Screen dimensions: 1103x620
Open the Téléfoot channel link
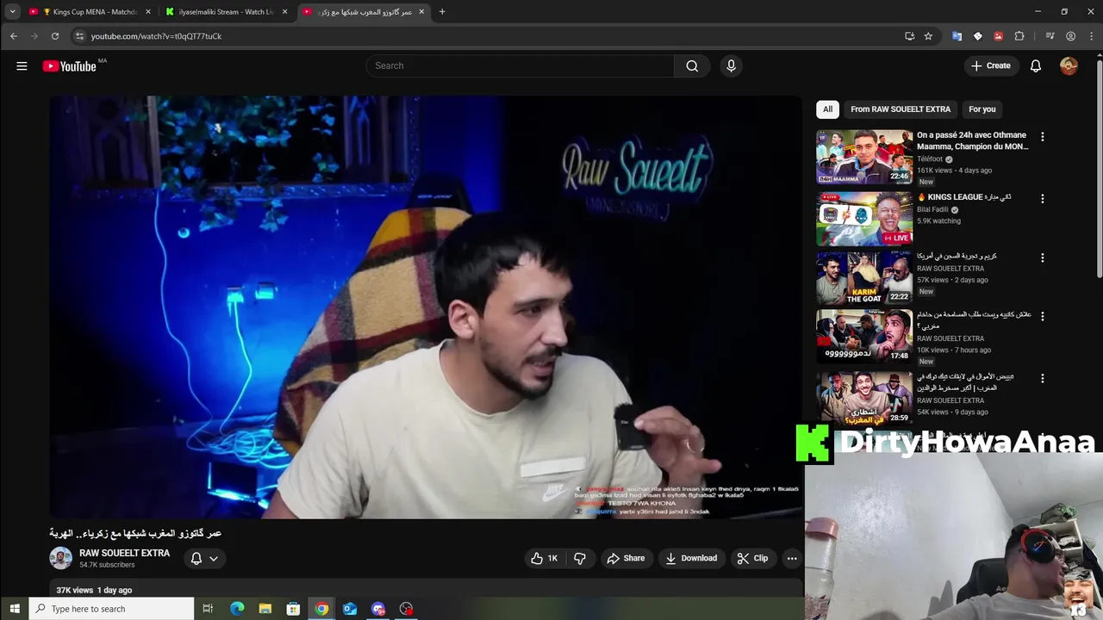(930, 159)
